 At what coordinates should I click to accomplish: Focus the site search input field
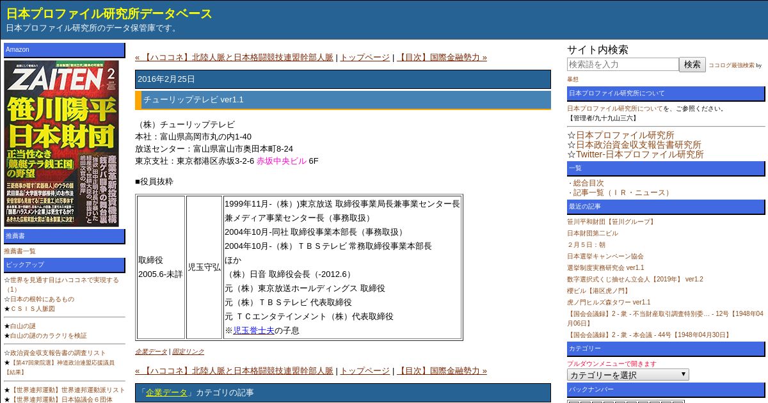click(623, 65)
